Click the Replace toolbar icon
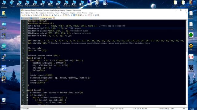The image size is (197, 110). tap(55, 15)
